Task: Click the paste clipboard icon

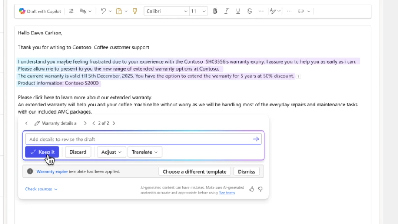Action: tap(119, 11)
